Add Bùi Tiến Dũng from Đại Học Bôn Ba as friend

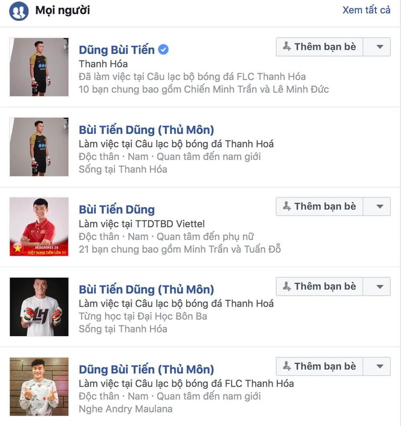320,286
